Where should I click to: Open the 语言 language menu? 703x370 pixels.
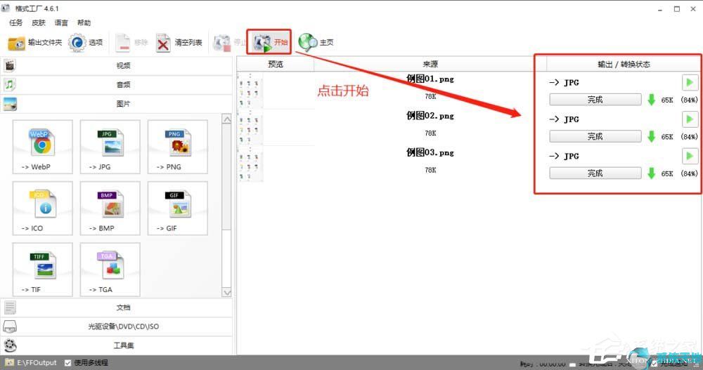point(61,22)
